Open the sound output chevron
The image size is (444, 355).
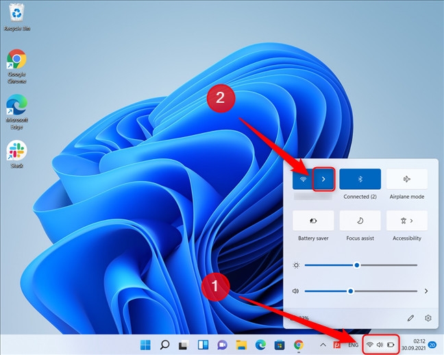coord(426,291)
